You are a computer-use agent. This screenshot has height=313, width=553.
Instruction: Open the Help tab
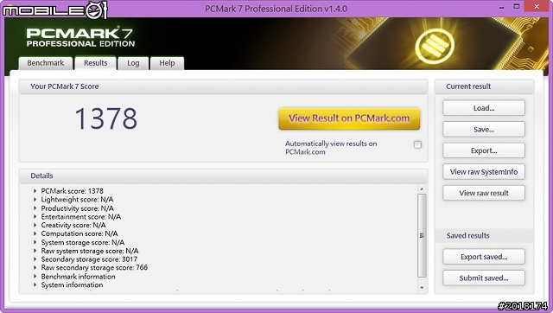pos(167,63)
